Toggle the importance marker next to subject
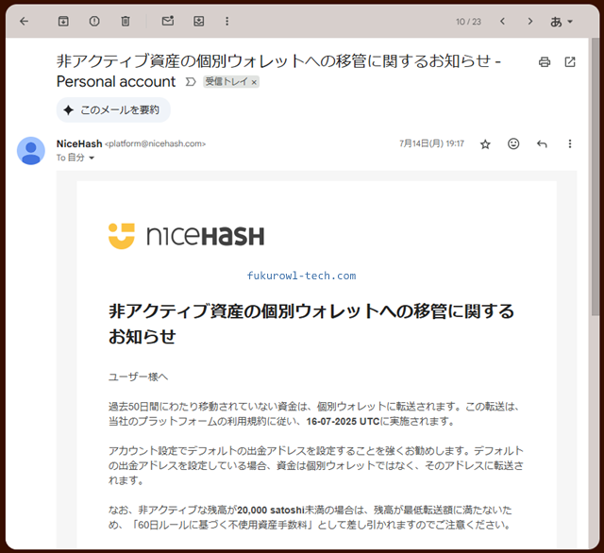 point(191,82)
